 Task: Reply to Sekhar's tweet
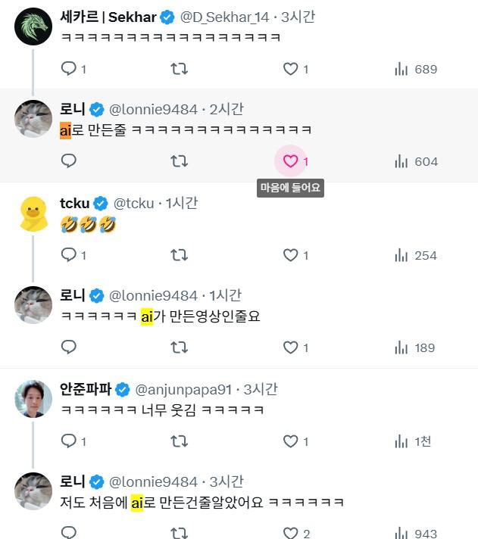[x=69, y=69]
